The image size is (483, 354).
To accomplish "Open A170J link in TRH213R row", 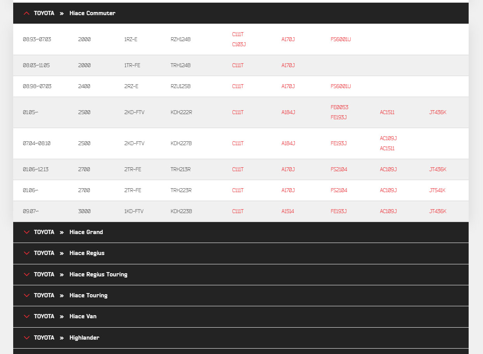I will coord(288,169).
